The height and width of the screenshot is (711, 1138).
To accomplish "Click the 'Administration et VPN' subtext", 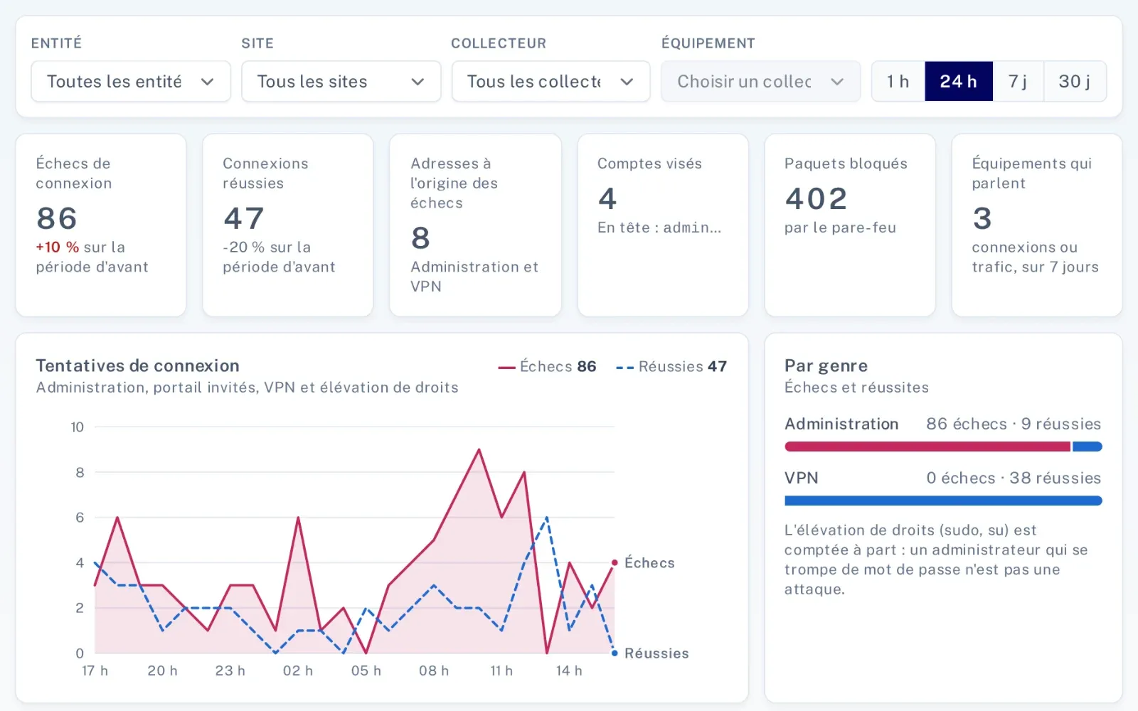I will tap(474, 277).
